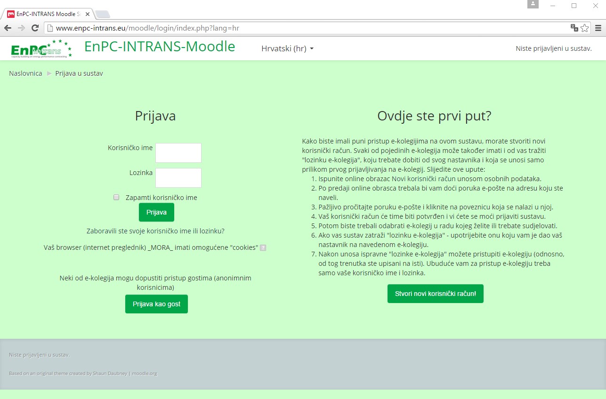Click Stvori novi korisnički račun button
The width and height of the screenshot is (606, 399).
(435, 294)
